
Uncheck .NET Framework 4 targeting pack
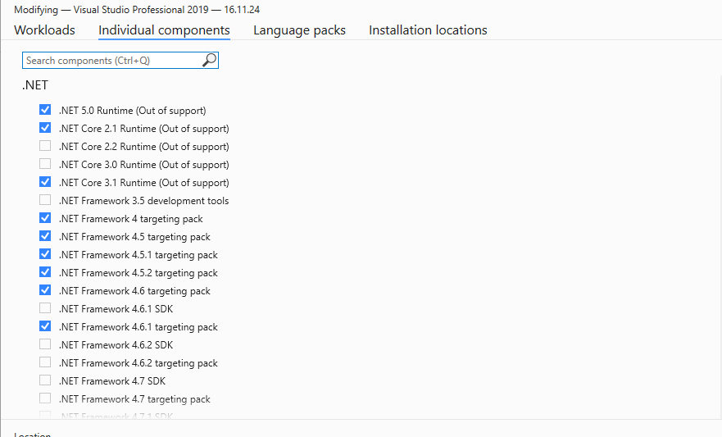click(x=45, y=218)
